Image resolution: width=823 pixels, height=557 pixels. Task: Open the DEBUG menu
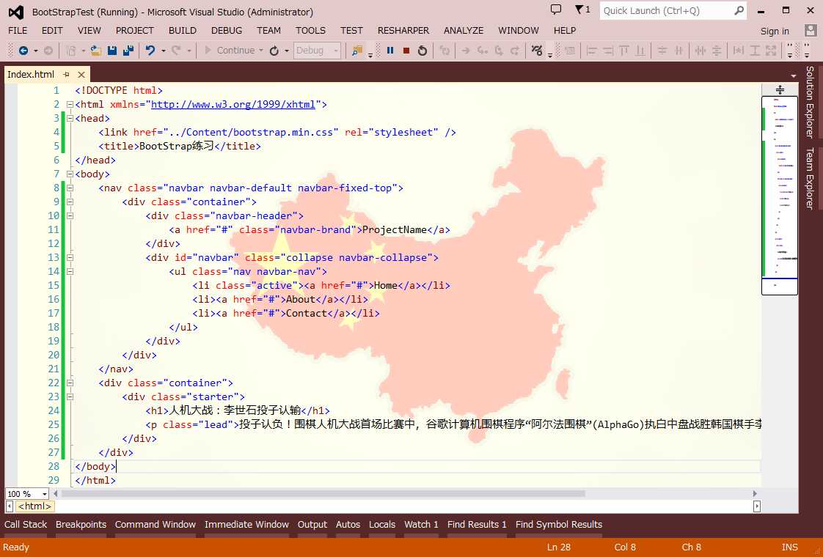tap(227, 31)
